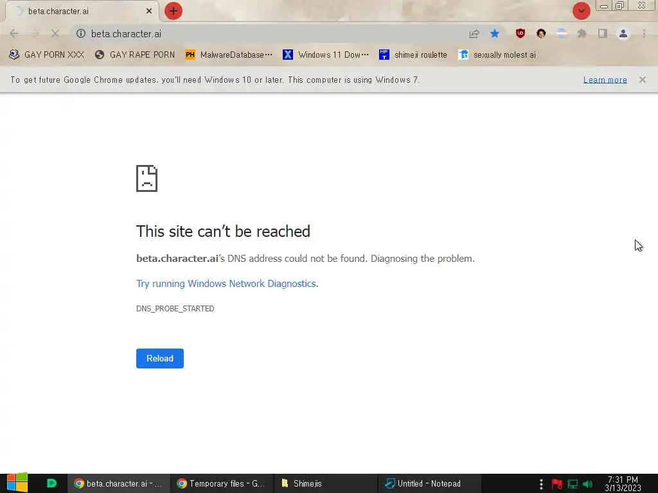Click the Reload button
Screen dimensions: 658x493
[160, 358]
